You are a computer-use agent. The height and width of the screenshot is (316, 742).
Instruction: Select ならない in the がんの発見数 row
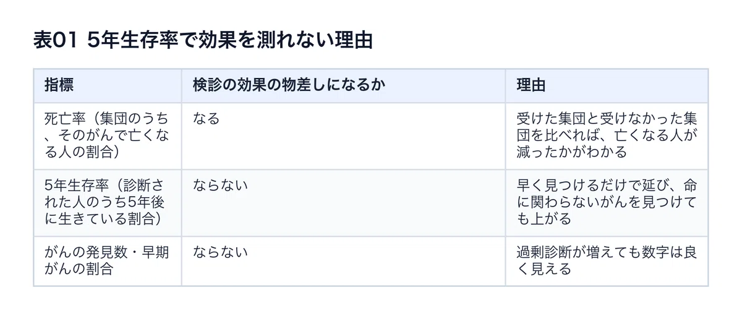point(220,252)
